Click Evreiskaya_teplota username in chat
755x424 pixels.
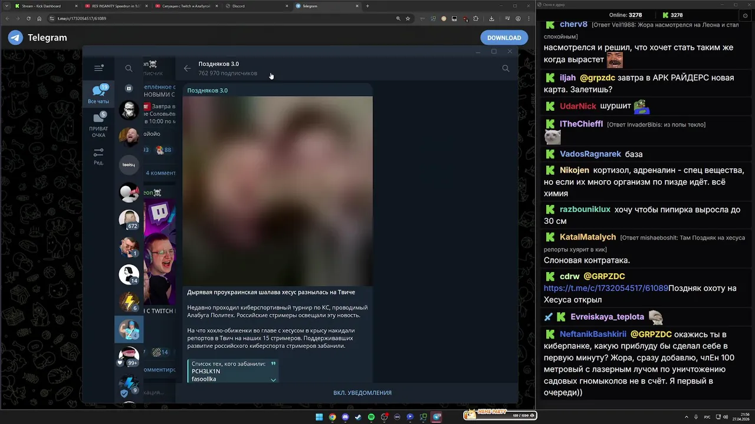607,317
